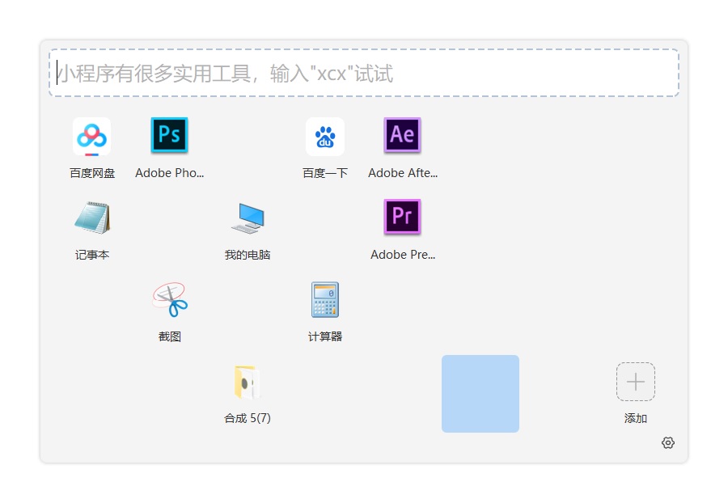
Task: Click the 百度一下 label text
Action: (x=325, y=173)
